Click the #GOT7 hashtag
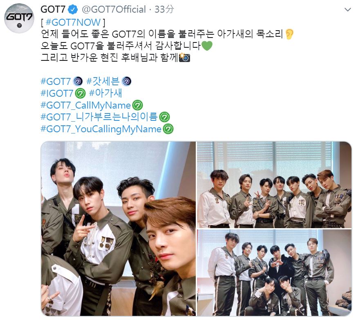 tap(56, 81)
